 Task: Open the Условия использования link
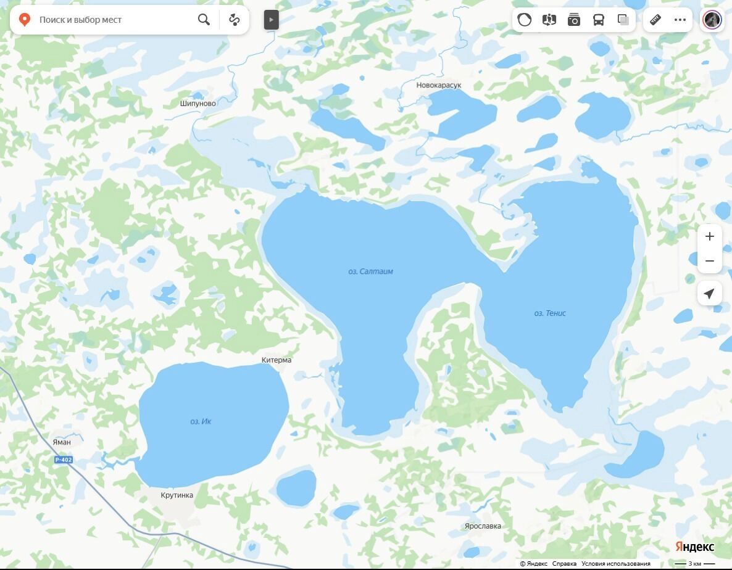pyautogui.click(x=616, y=563)
